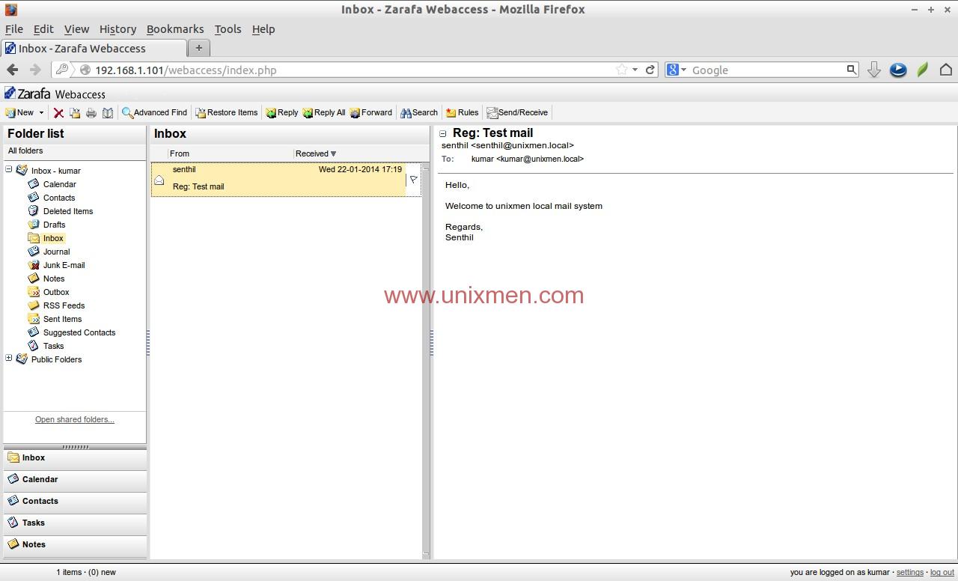
Task: Click the Notes folder icon in tree
Action: click(34, 279)
